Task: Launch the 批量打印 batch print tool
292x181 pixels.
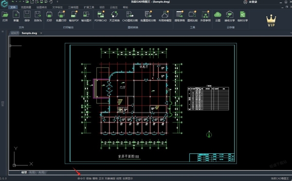Action: click(61, 16)
